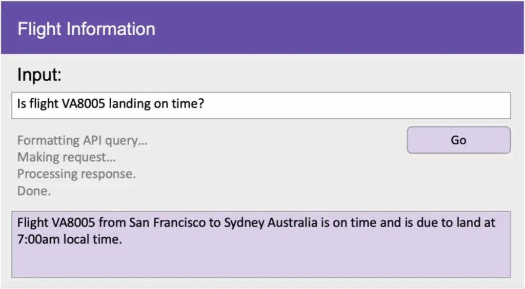Viewport: 525px width, 289px height.
Task: Click 'San Francisco' in the response text
Action: tap(161, 224)
